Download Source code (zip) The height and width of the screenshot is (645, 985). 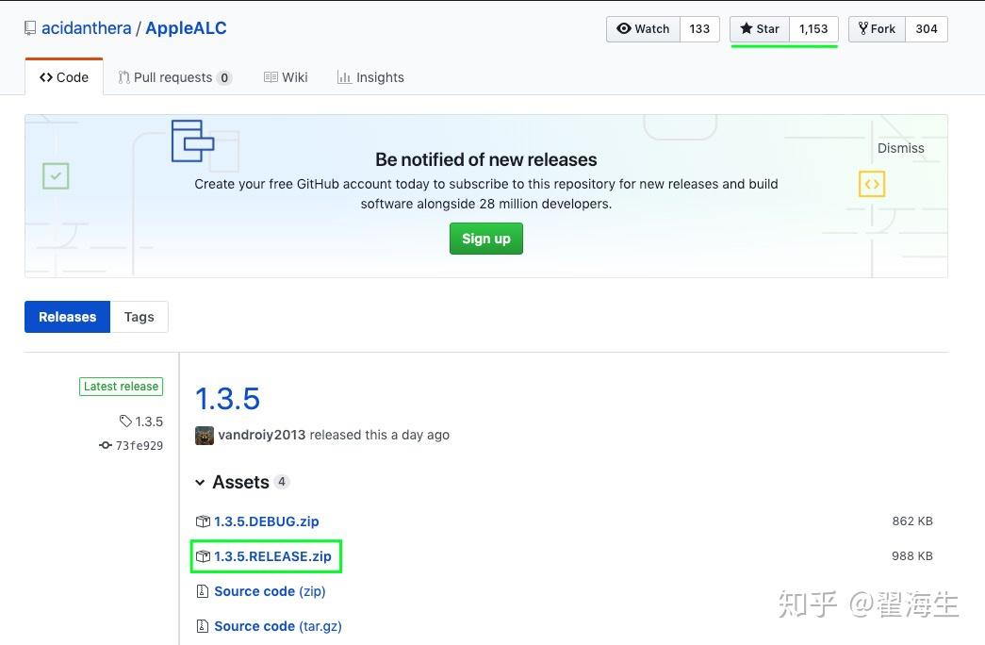[x=270, y=591]
